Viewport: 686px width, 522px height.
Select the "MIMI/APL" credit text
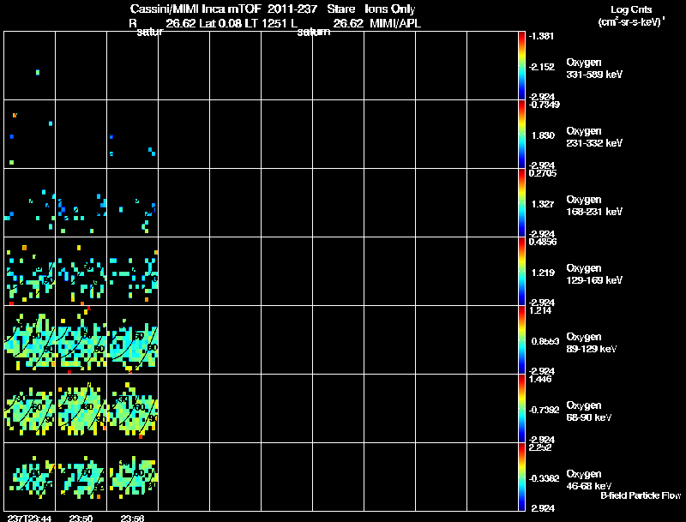click(395, 24)
